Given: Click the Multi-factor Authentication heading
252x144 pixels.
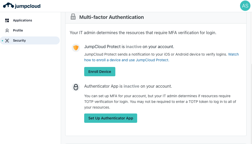Looking at the screenshot, I should tap(111, 17).
